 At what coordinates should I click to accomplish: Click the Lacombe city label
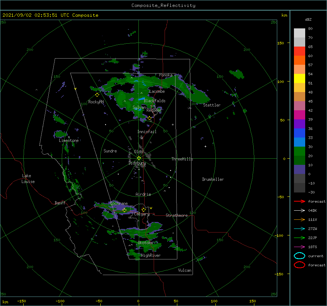coord(157,91)
